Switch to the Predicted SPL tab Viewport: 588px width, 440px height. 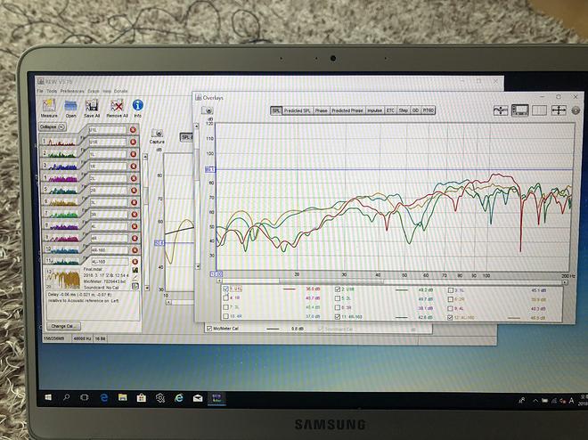298,110
